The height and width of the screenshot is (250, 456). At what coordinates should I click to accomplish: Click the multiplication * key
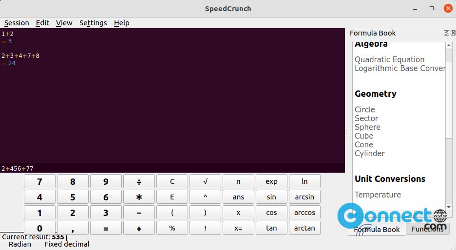(139, 197)
